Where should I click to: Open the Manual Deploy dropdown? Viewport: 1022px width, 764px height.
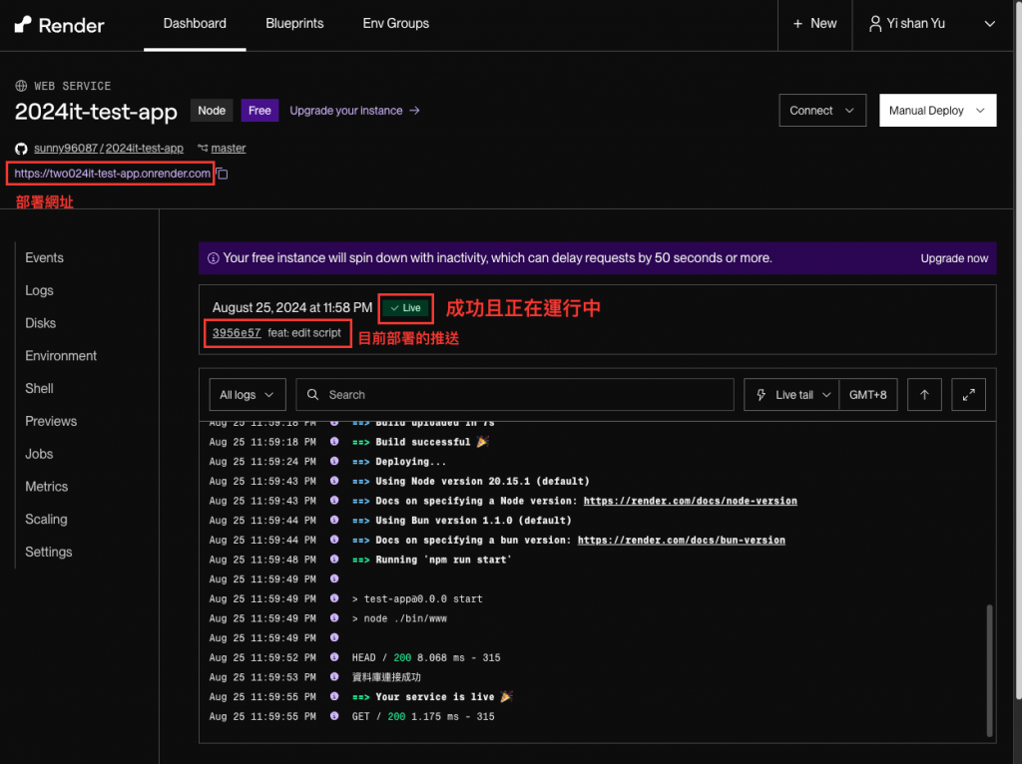[937, 111]
